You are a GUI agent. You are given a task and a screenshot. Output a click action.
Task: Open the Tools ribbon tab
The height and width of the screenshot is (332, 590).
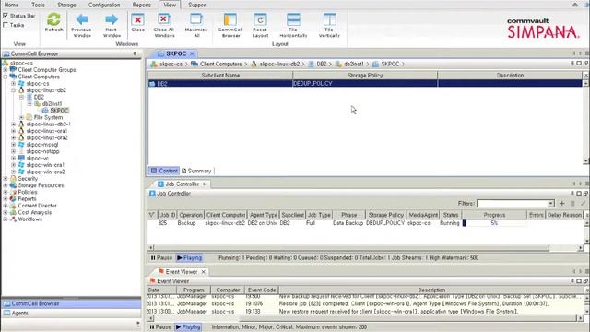tap(38, 5)
